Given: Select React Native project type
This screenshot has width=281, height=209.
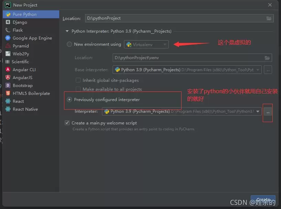Looking at the screenshot, I should [31, 109].
